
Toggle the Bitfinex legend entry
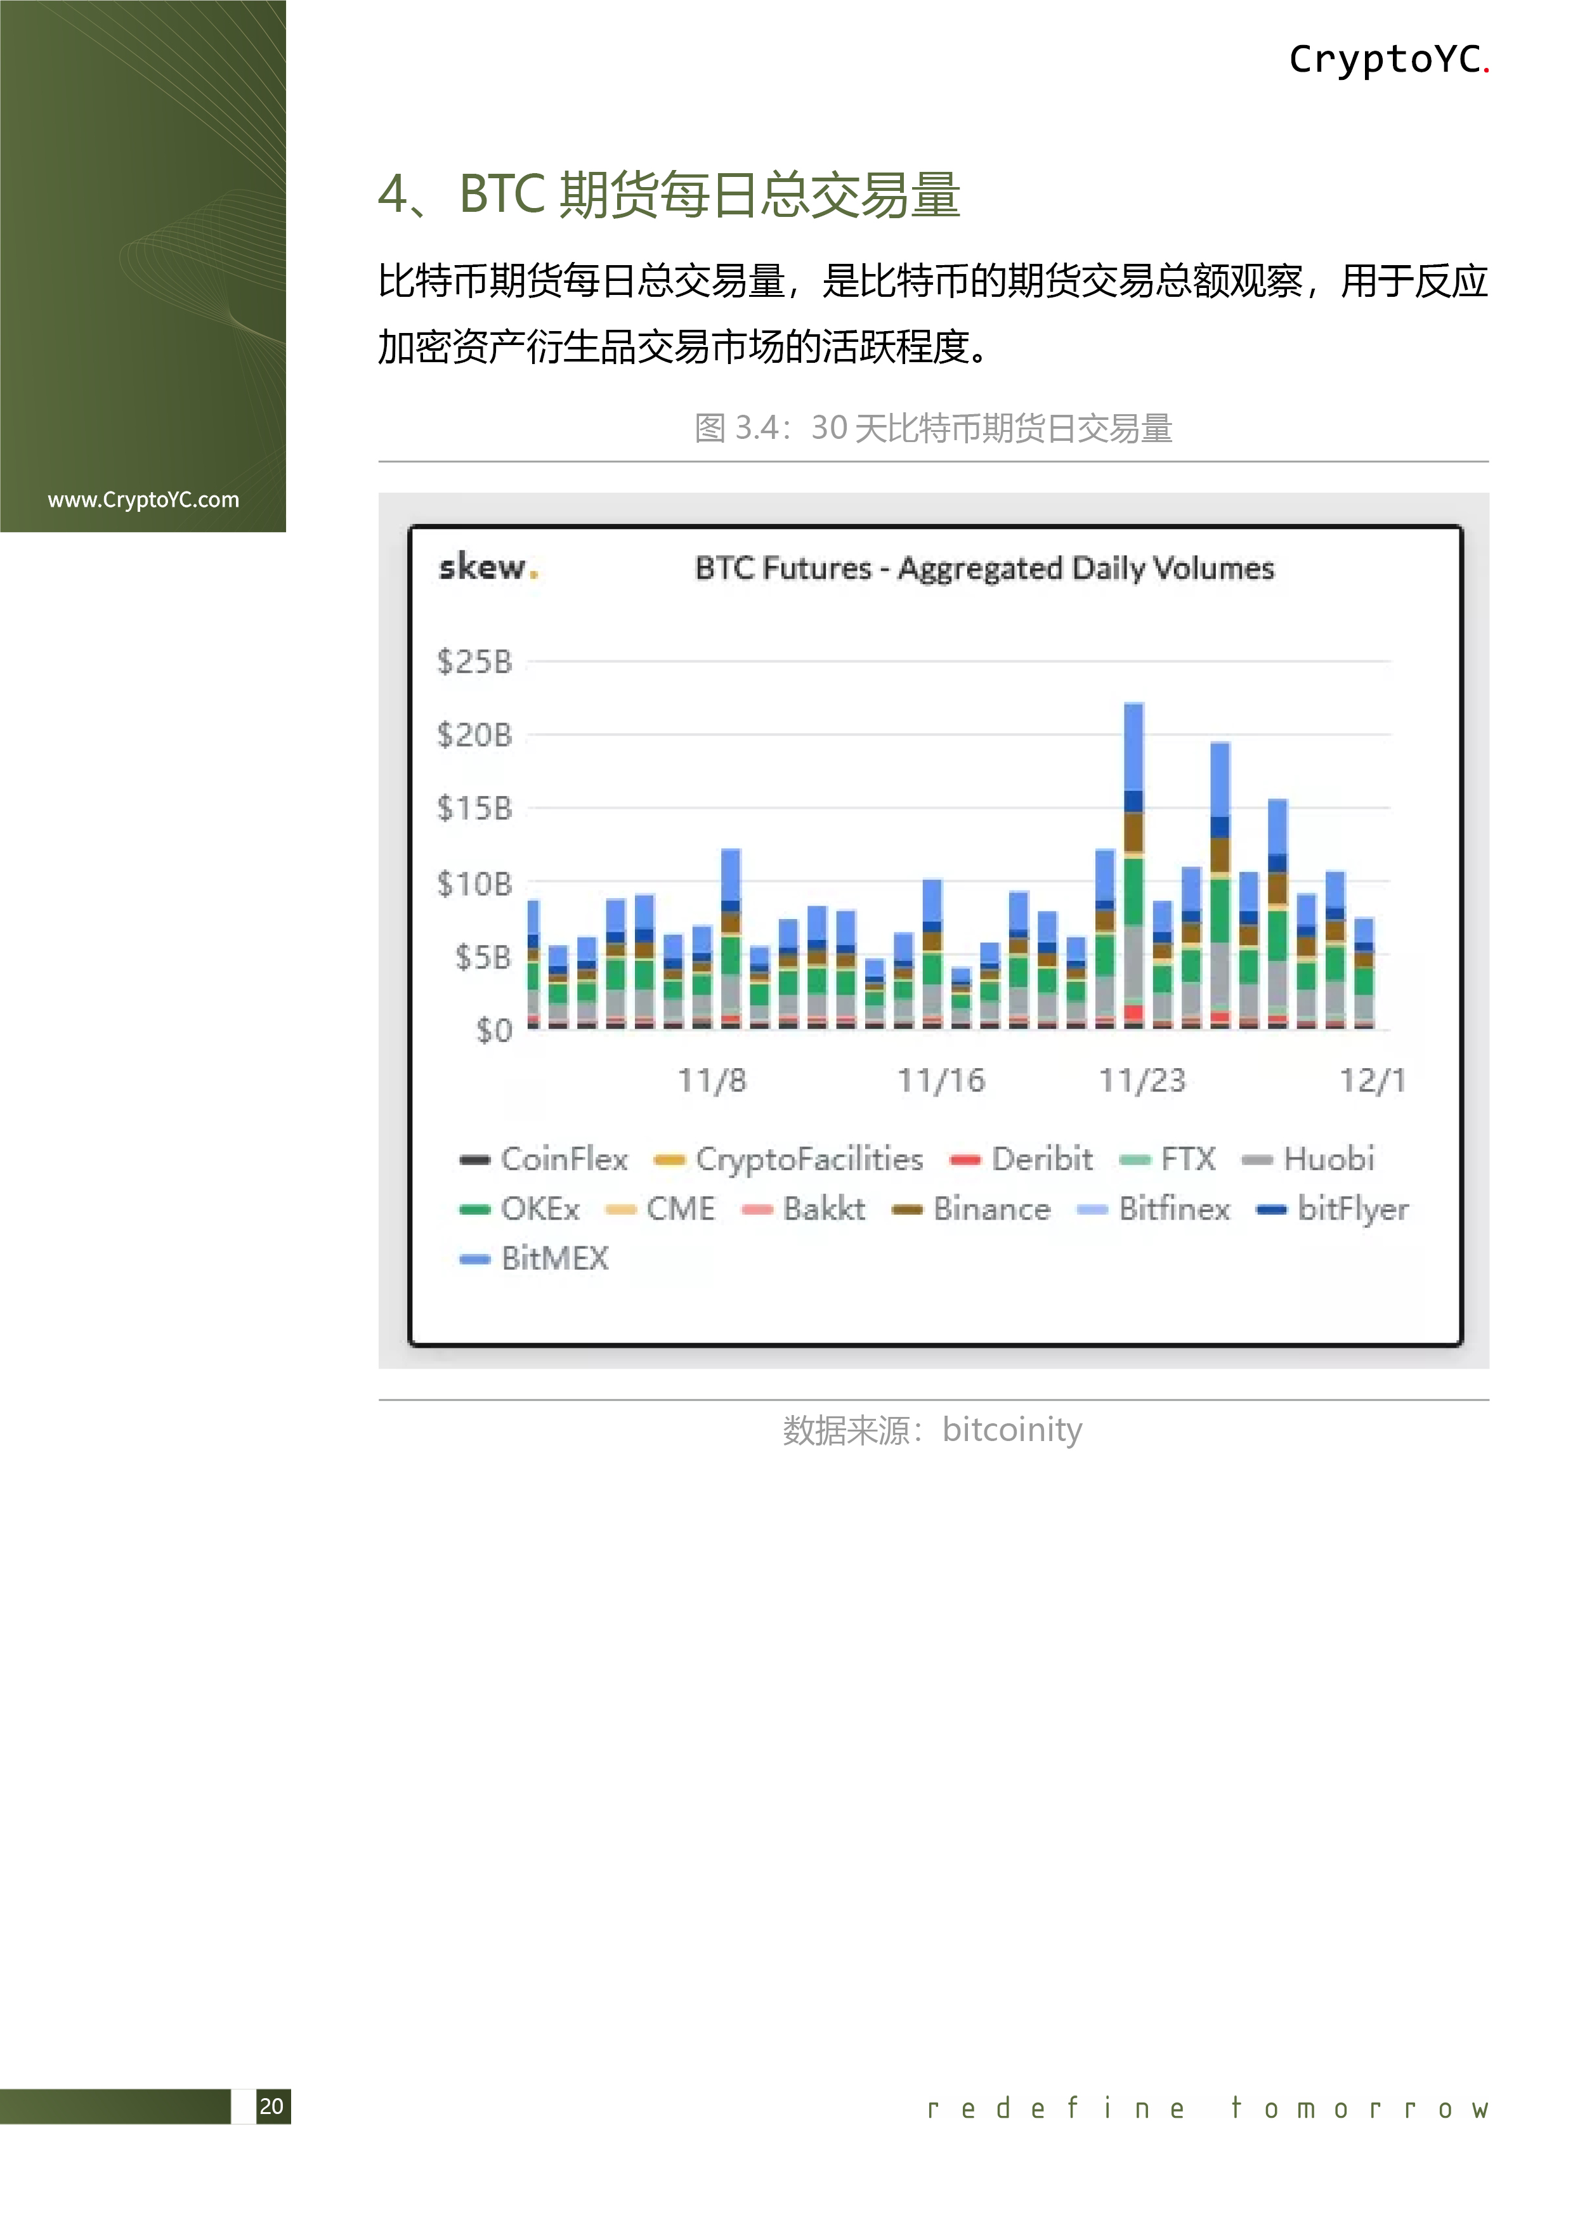(1154, 1210)
